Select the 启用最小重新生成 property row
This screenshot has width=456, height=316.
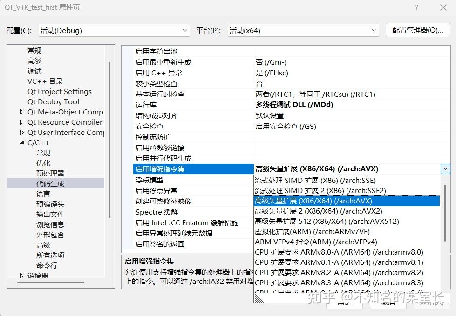click(x=292, y=62)
